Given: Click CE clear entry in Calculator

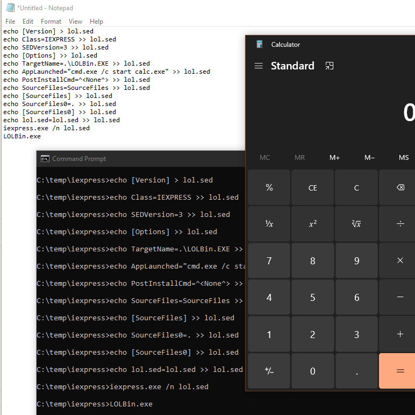Looking at the screenshot, I should 312,188.
